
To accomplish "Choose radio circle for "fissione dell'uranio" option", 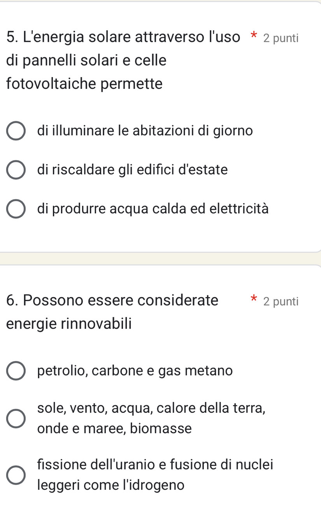I will pyautogui.click(x=16, y=475).
